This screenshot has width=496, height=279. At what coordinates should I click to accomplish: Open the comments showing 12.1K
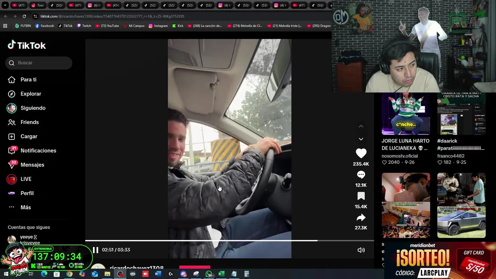coord(361,175)
